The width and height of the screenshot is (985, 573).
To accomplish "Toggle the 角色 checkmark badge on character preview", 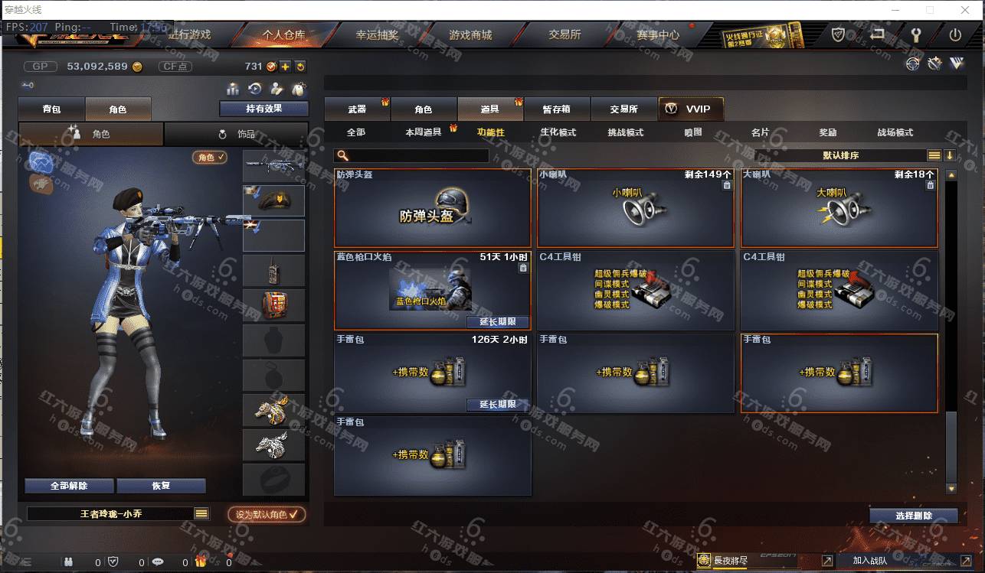I will coord(209,158).
